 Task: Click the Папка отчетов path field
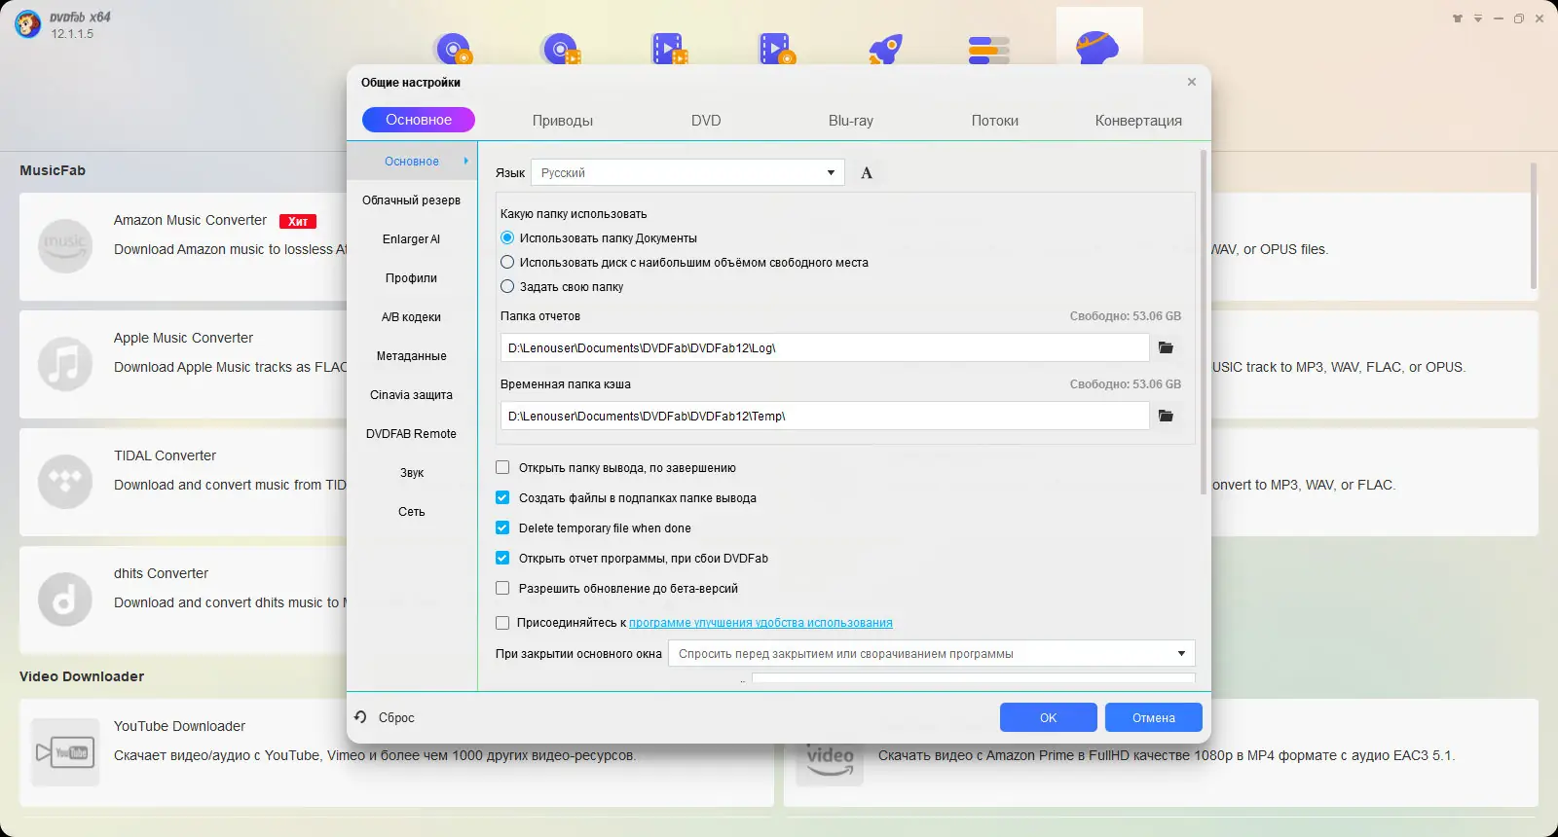(825, 347)
